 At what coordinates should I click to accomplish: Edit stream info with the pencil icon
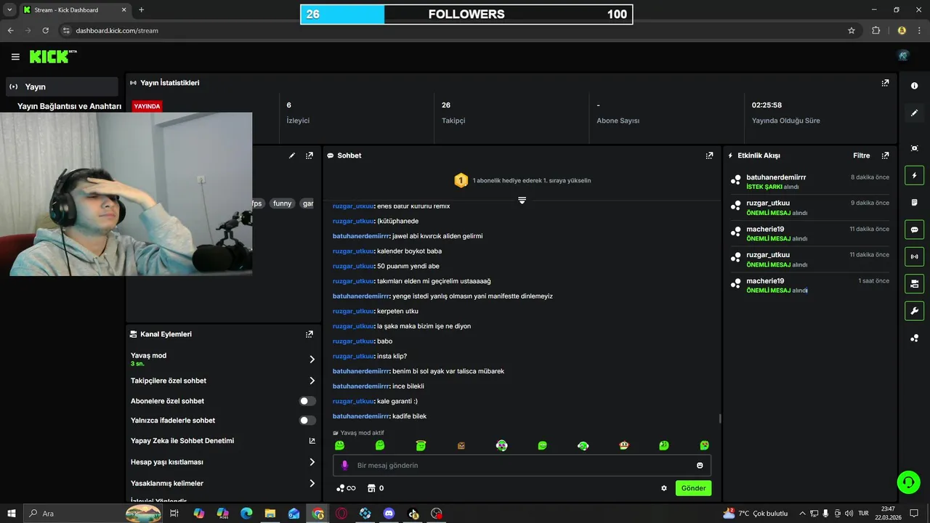(x=292, y=155)
